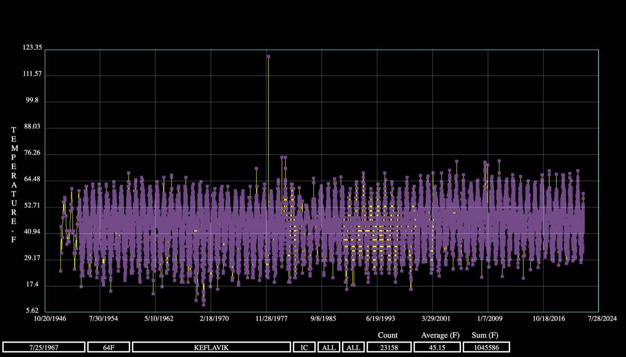Click the date field showing 7/25/1967

pyautogui.click(x=44, y=347)
